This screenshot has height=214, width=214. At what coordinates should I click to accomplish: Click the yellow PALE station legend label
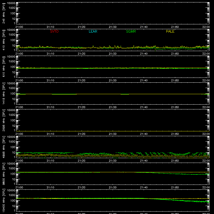pyautogui.click(x=170, y=31)
